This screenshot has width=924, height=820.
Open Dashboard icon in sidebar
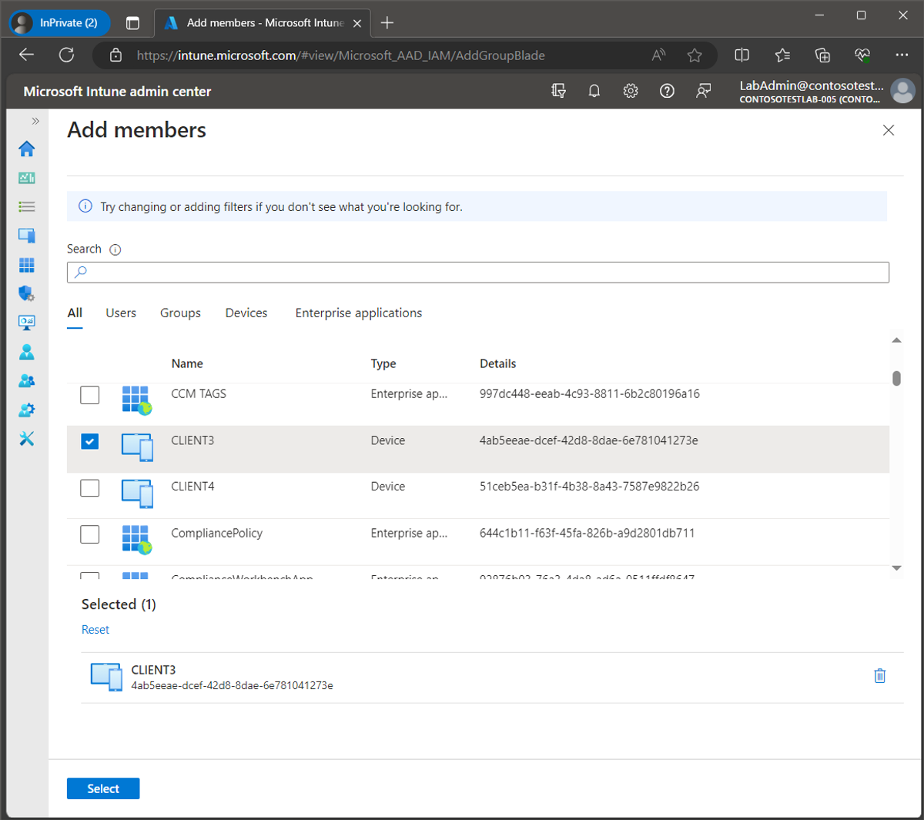click(27, 178)
